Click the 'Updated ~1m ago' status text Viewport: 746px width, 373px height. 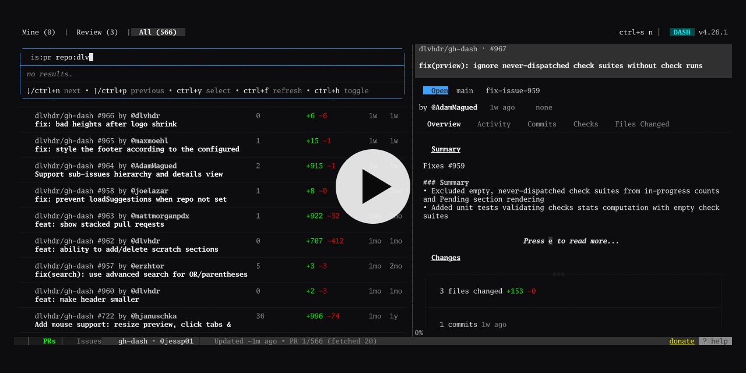click(x=245, y=341)
